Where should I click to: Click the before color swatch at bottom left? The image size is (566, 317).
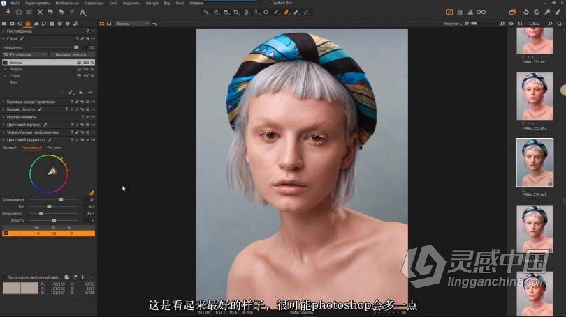tap(12, 288)
